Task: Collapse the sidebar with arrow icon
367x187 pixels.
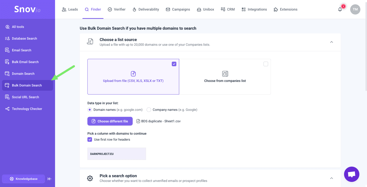Action: 49,179
